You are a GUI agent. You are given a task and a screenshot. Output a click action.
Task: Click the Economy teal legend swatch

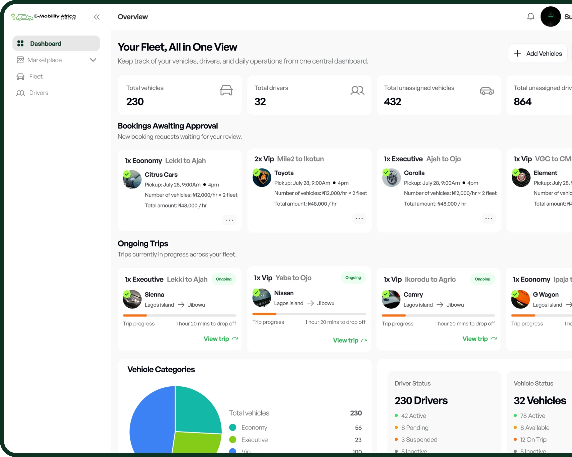tap(233, 428)
